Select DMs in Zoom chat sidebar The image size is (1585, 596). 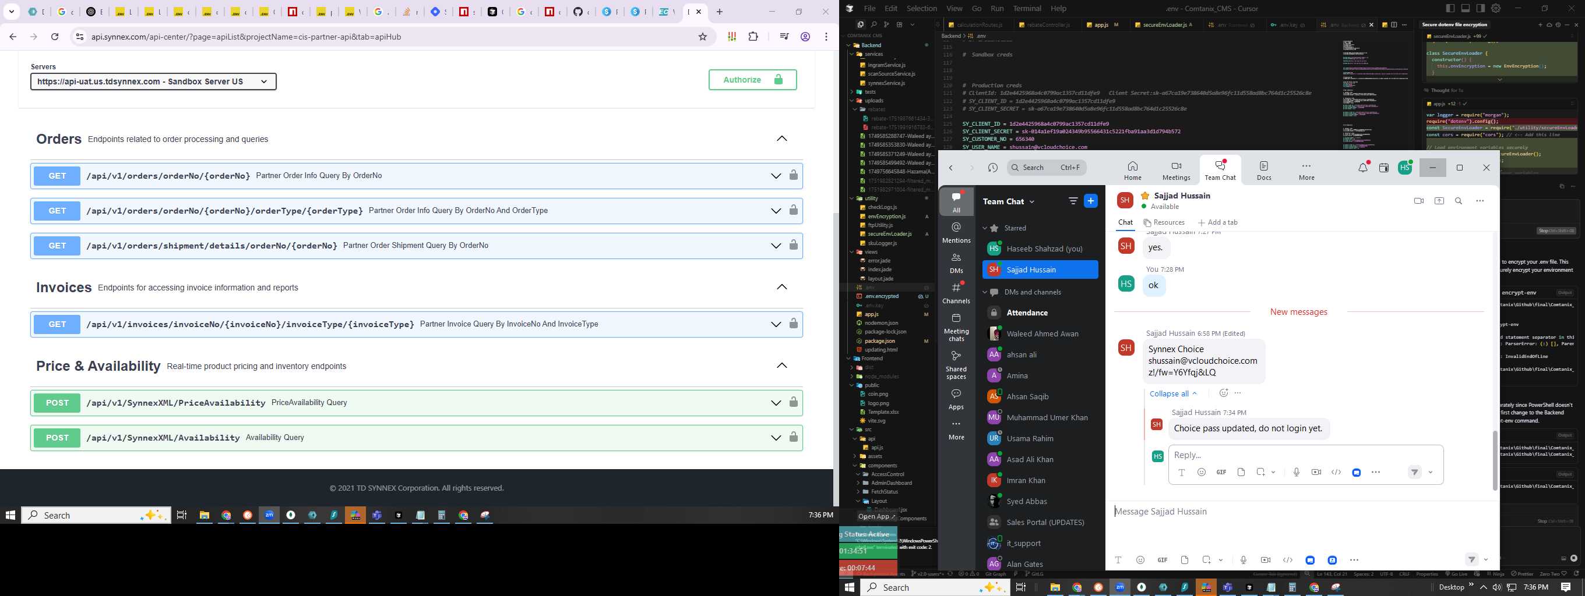coord(956,263)
